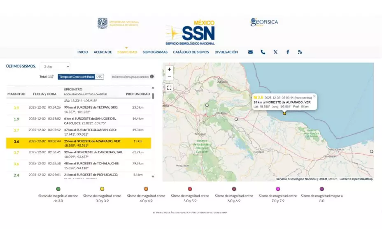Image resolution: width=382 pixels, height=229 pixels.
Task: Open the DIVULGACIÓN menu
Action: (x=226, y=52)
